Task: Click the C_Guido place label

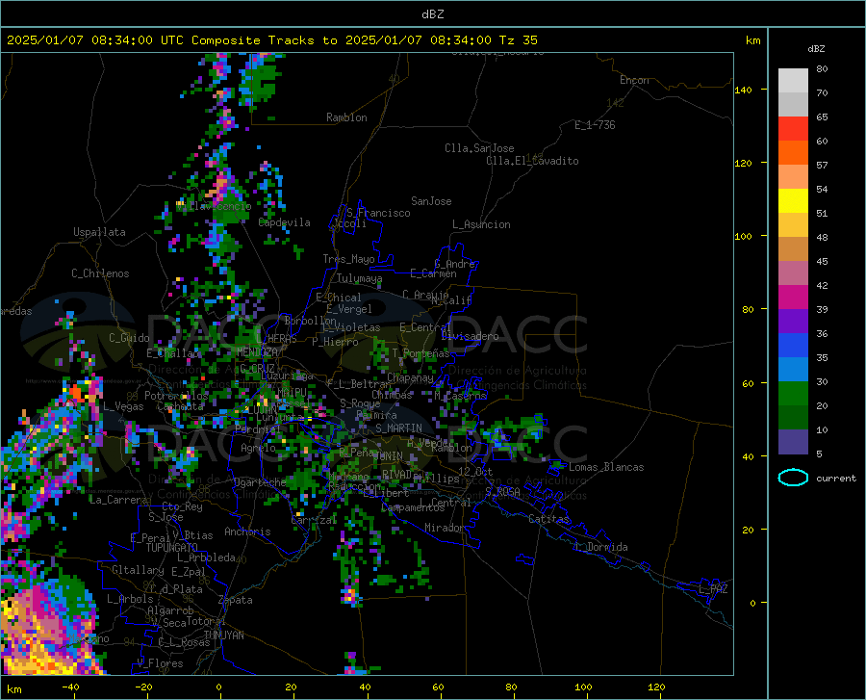Action: (129, 338)
